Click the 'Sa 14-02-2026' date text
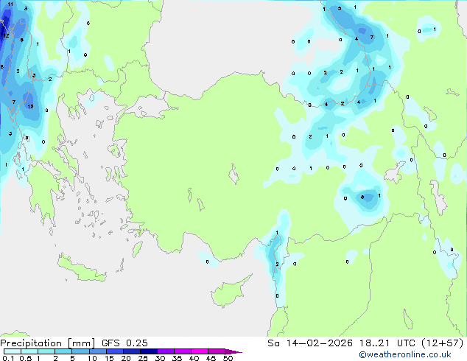467x361 pixels. pyautogui.click(x=310, y=343)
